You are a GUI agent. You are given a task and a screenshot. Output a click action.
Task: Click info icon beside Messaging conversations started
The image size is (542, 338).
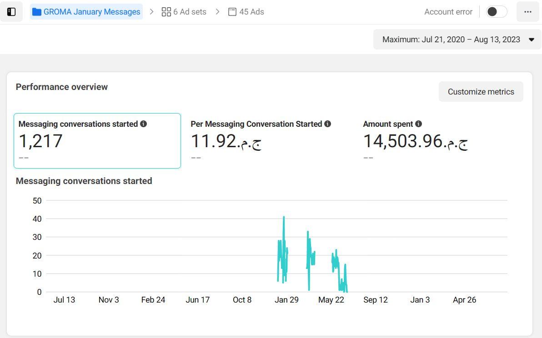coord(144,124)
